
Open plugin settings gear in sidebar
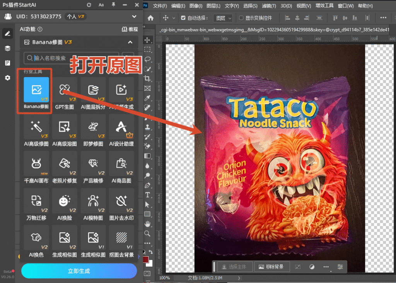[8, 78]
